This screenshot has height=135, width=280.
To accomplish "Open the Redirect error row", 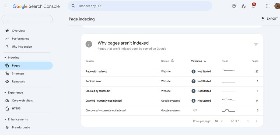I will [x=172, y=81].
